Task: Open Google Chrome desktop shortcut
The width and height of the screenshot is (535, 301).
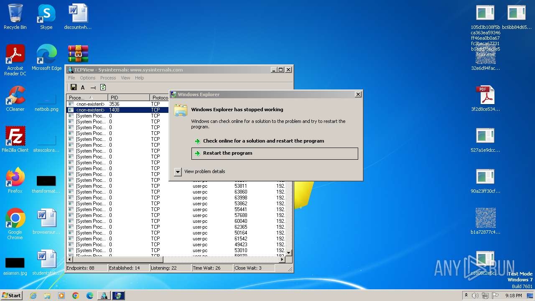Action: (15, 224)
